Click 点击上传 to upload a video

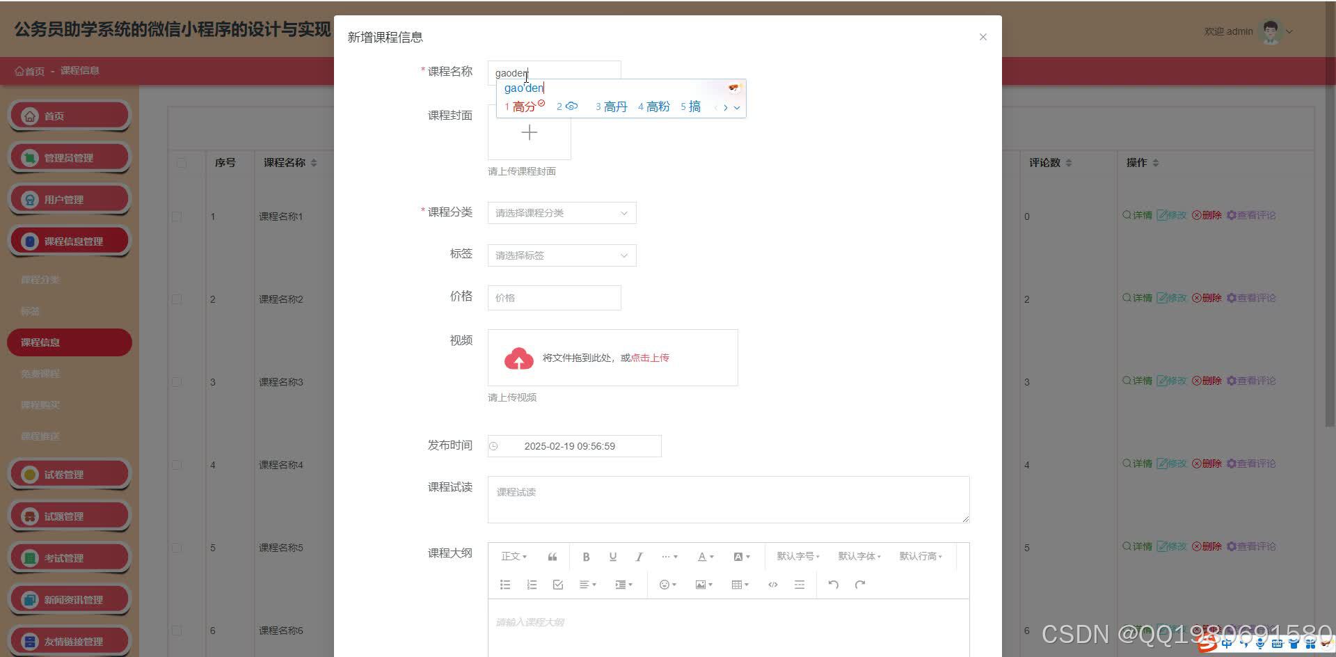[x=649, y=357]
